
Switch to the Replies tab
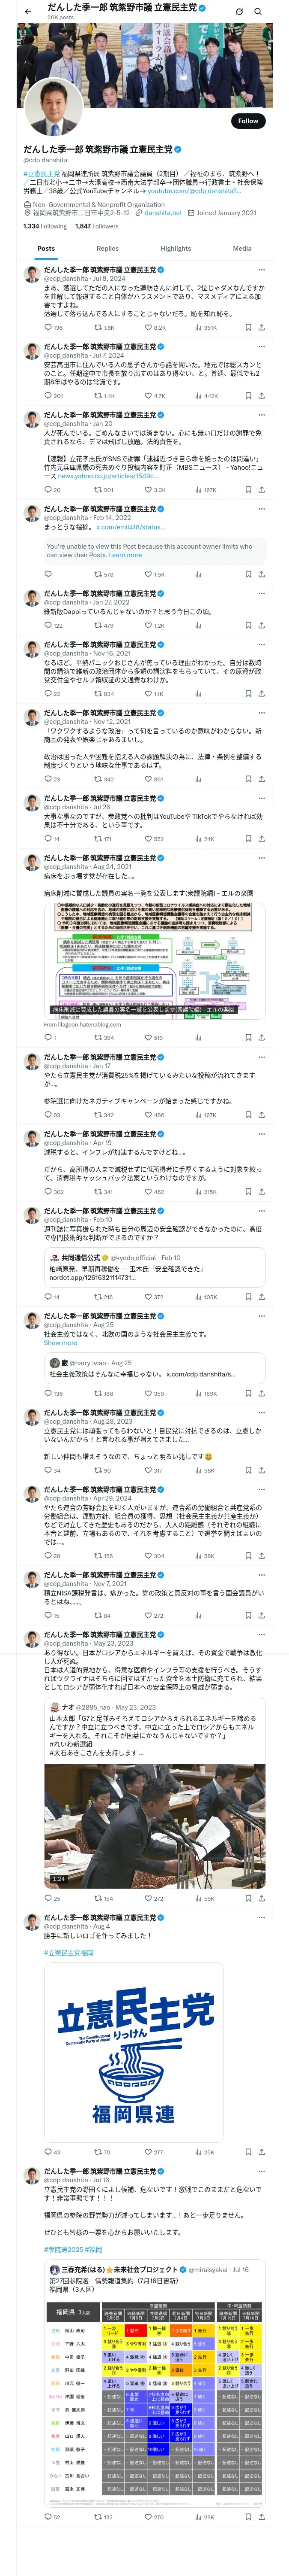click(x=107, y=248)
